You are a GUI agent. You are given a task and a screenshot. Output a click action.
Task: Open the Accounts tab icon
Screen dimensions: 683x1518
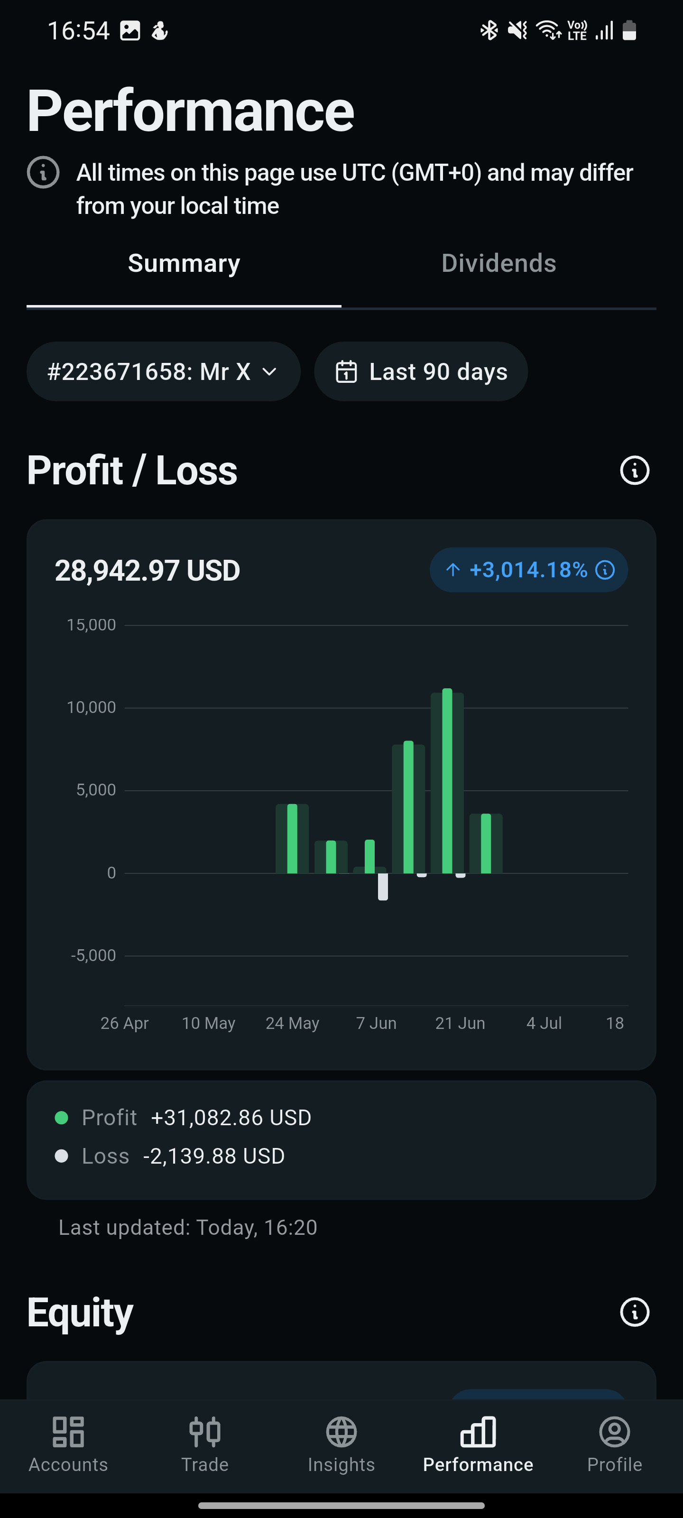coord(68,1431)
